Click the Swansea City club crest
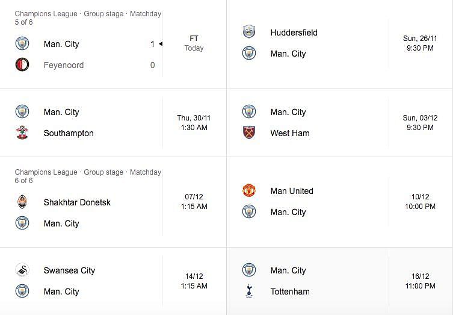Screen dimensions: 453x315 click(x=22, y=270)
